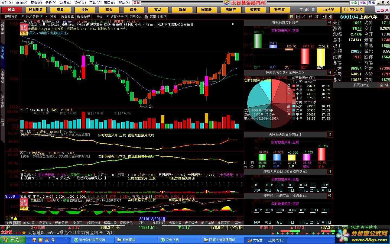Select the 超赢分析 indicator tab
This screenshot has height=244, width=390.
[x=94, y=223]
